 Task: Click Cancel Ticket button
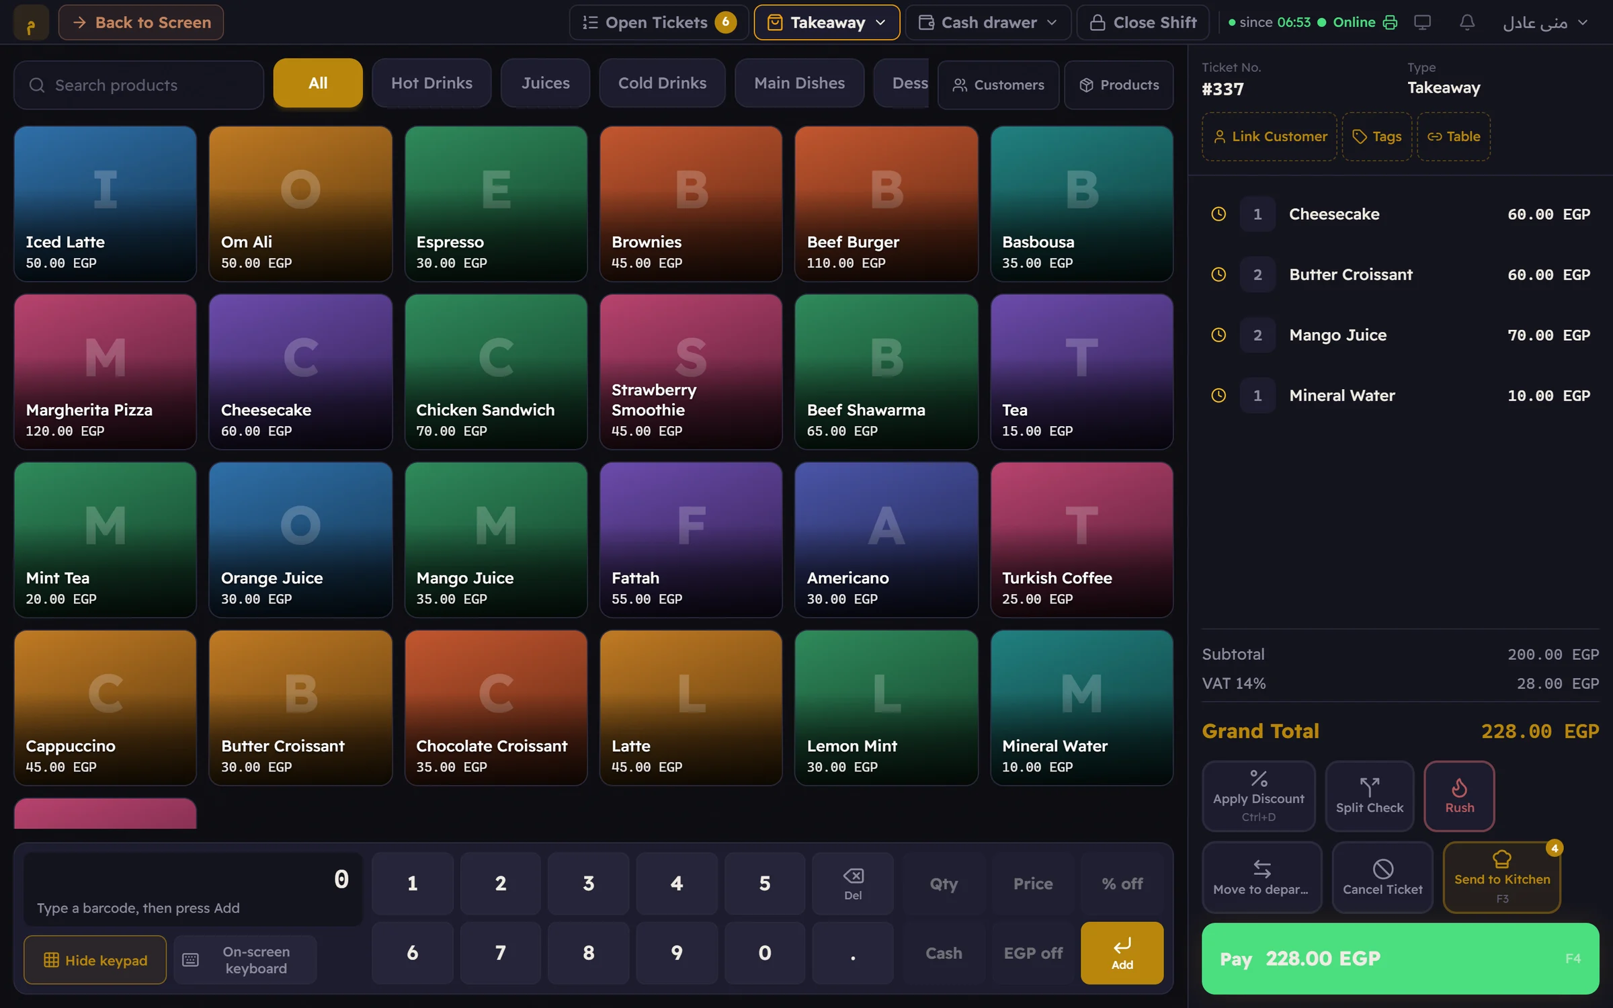pyautogui.click(x=1382, y=878)
